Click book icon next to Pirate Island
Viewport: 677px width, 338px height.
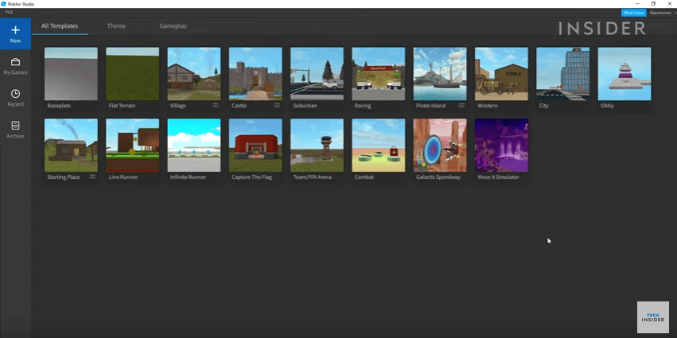461,105
